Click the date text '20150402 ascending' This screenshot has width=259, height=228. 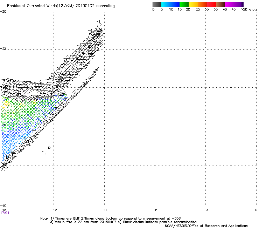click(x=95, y=6)
